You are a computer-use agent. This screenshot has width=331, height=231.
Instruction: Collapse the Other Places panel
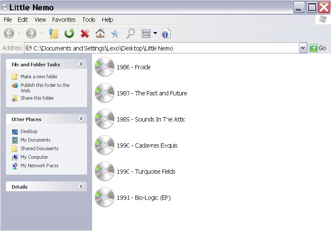[x=81, y=119]
